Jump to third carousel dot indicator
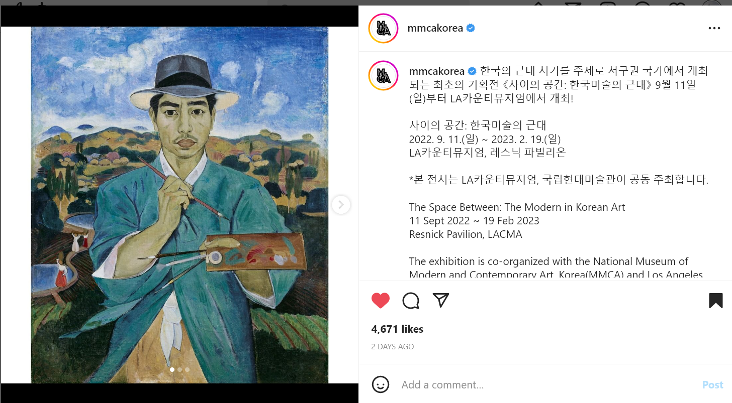732x403 pixels. [x=188, y=370]
